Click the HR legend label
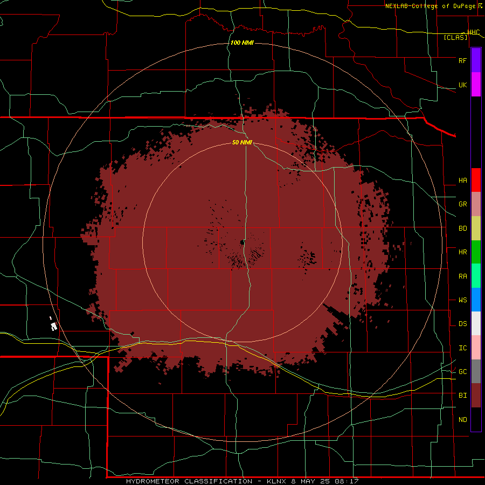 [462, 252]
